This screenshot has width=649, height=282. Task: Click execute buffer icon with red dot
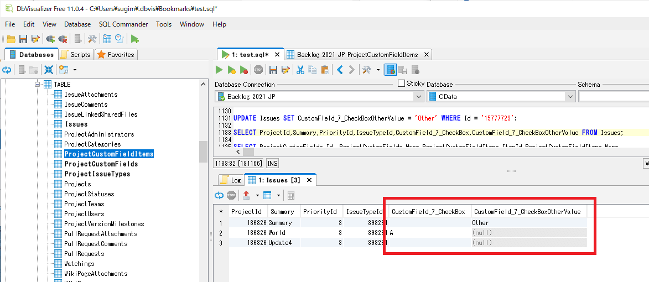point(244,70)
